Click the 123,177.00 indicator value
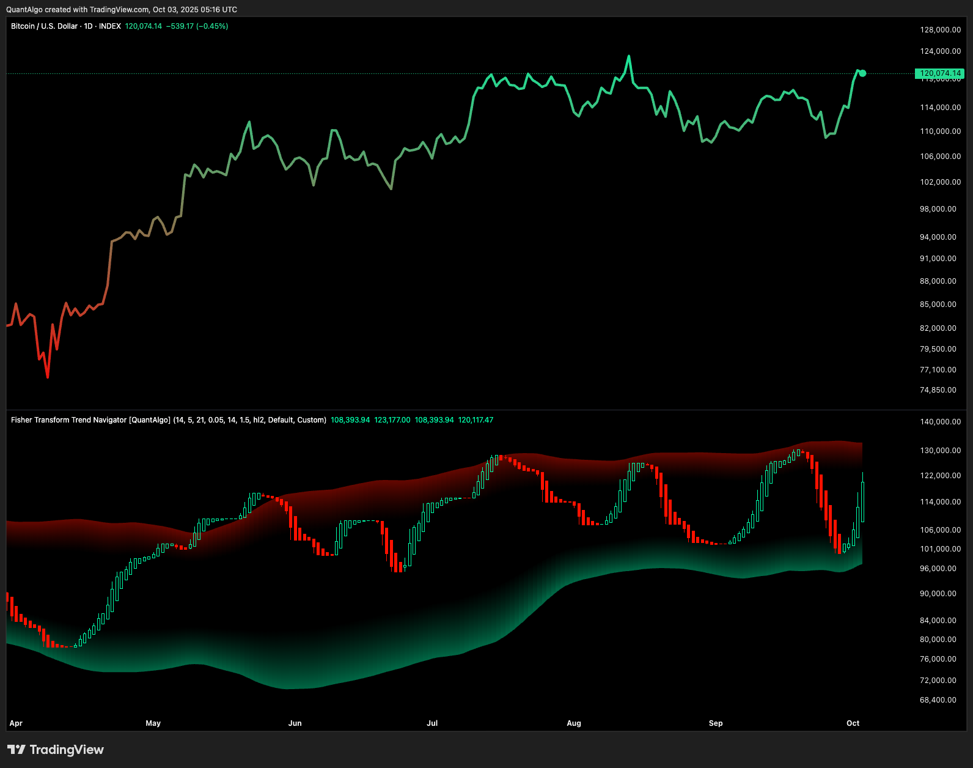The width and height of the screenshot is (973, 768). click(392, 420)
